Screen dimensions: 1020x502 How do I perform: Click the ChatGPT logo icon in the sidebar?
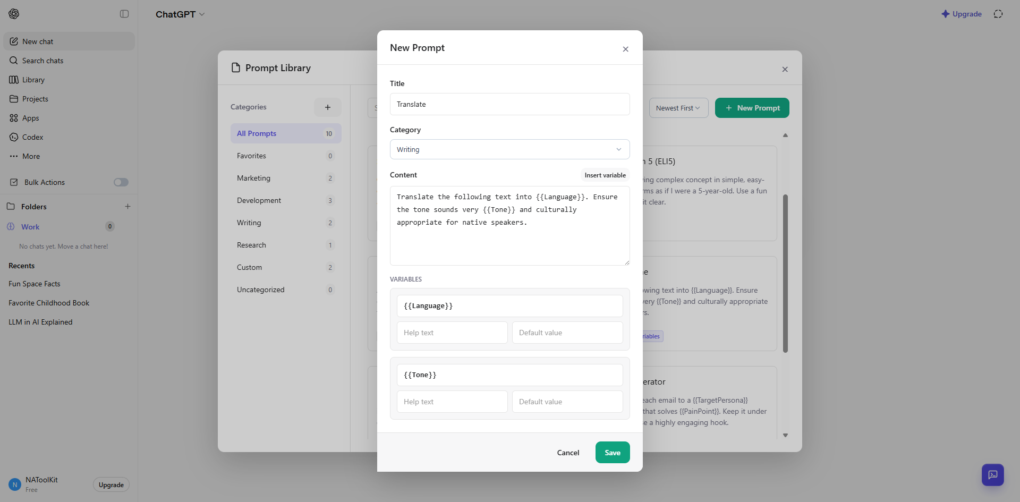(x=14, y=14)
